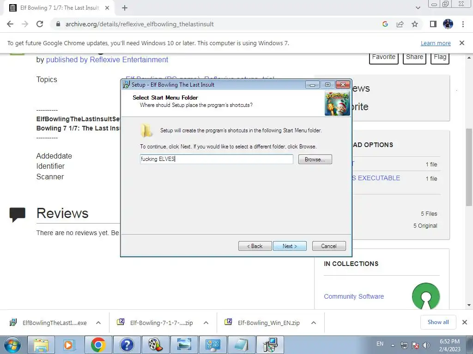Go back to the previous page in Chrome

click(x=10, y=24)
